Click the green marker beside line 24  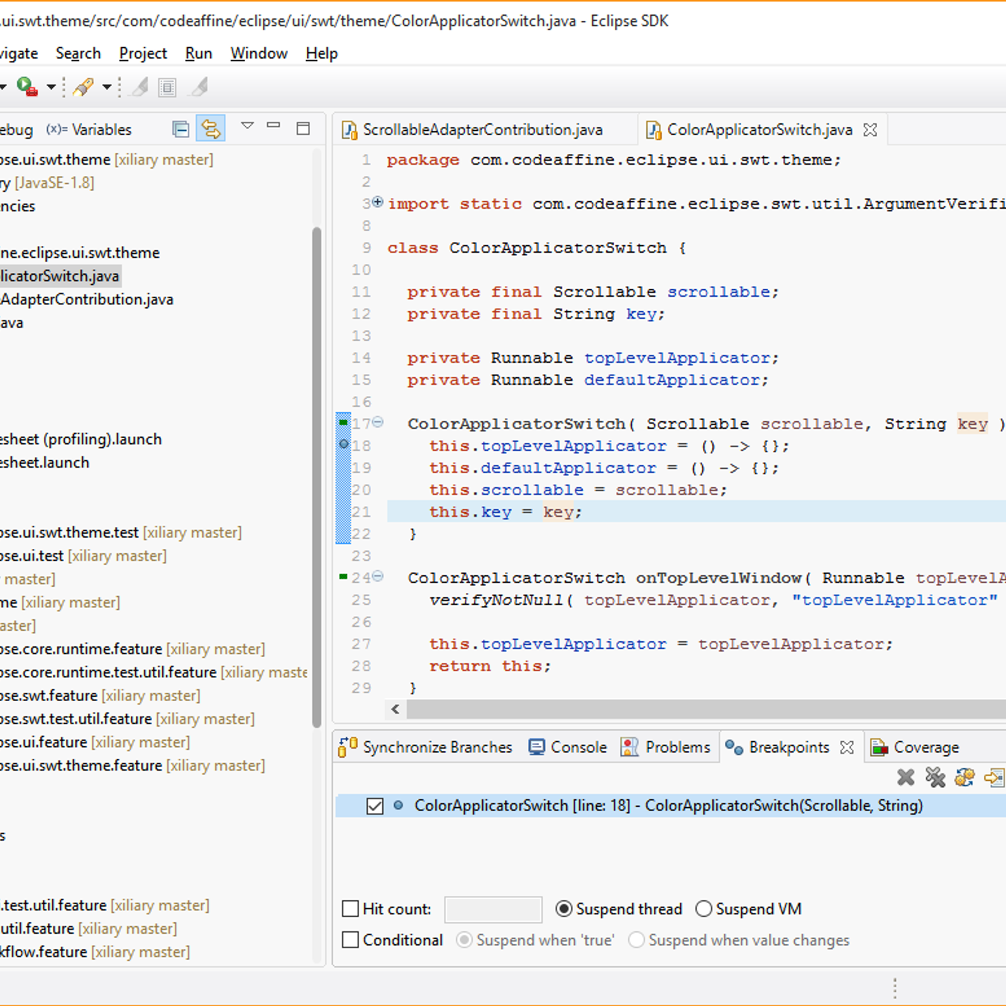(x=343, y=577)
